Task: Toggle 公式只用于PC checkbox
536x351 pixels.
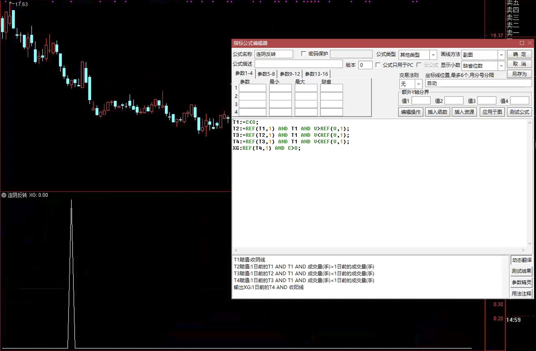Action: pyautogui.click(x=378, y=65)
